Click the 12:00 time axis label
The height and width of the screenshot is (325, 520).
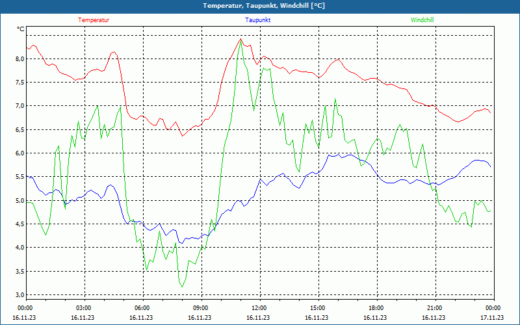259,308
